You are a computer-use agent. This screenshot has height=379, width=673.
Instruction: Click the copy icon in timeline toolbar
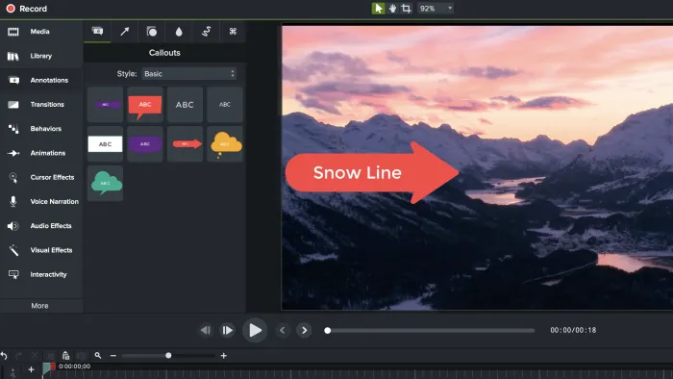[50, 355]
